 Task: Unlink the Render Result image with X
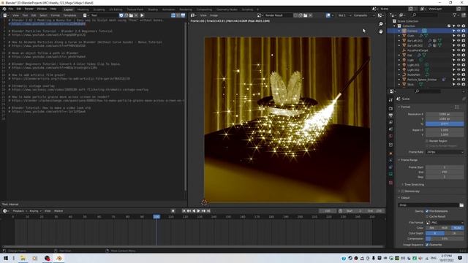tap(310, 15)
